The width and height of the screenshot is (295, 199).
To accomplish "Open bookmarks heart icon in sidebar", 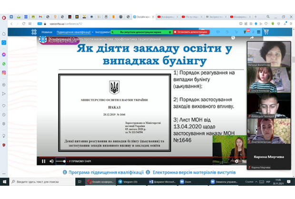I will (4, 106).
